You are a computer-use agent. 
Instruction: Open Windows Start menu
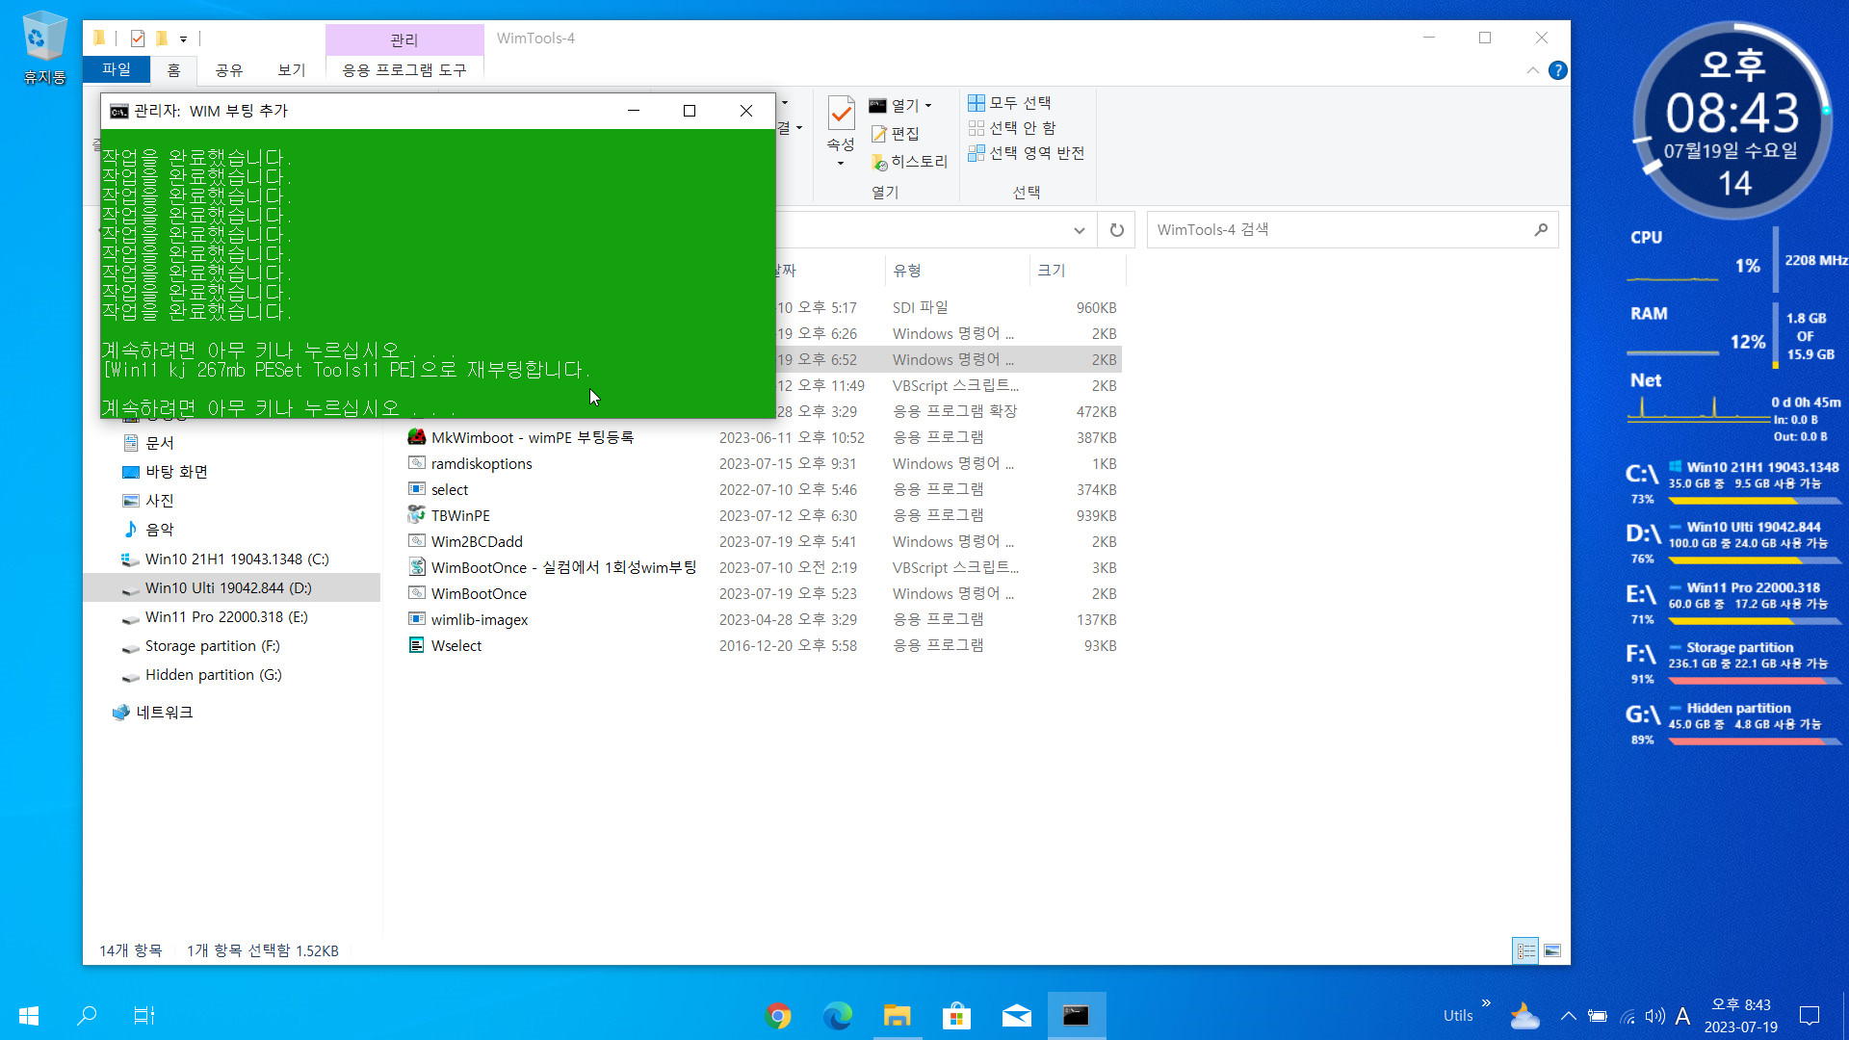[x=29, y=1016]
